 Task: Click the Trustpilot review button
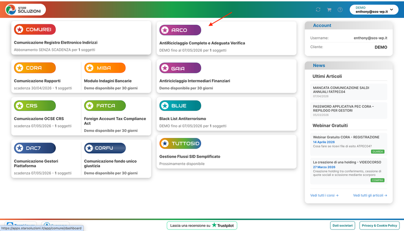point(202,225)
